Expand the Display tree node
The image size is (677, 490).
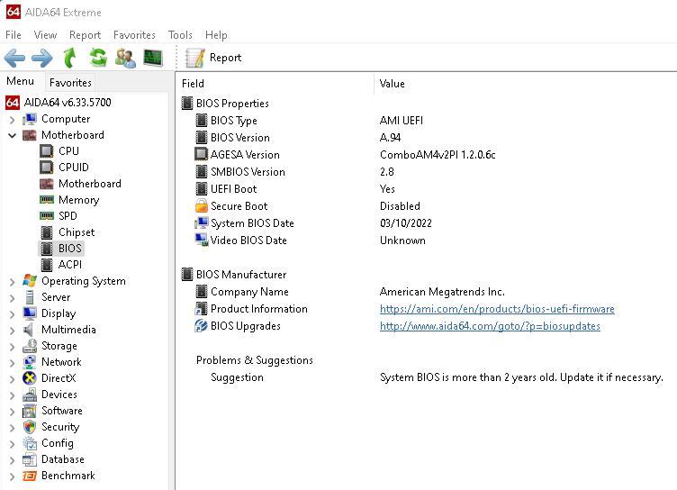click(12, 314)
